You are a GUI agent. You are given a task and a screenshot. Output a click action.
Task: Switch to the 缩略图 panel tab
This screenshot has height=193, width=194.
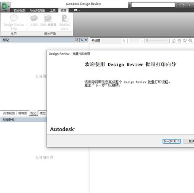pos(23,113)
